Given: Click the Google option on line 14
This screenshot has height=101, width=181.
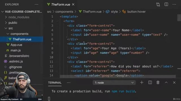Looking at the screenshot, I should point(109,75).
